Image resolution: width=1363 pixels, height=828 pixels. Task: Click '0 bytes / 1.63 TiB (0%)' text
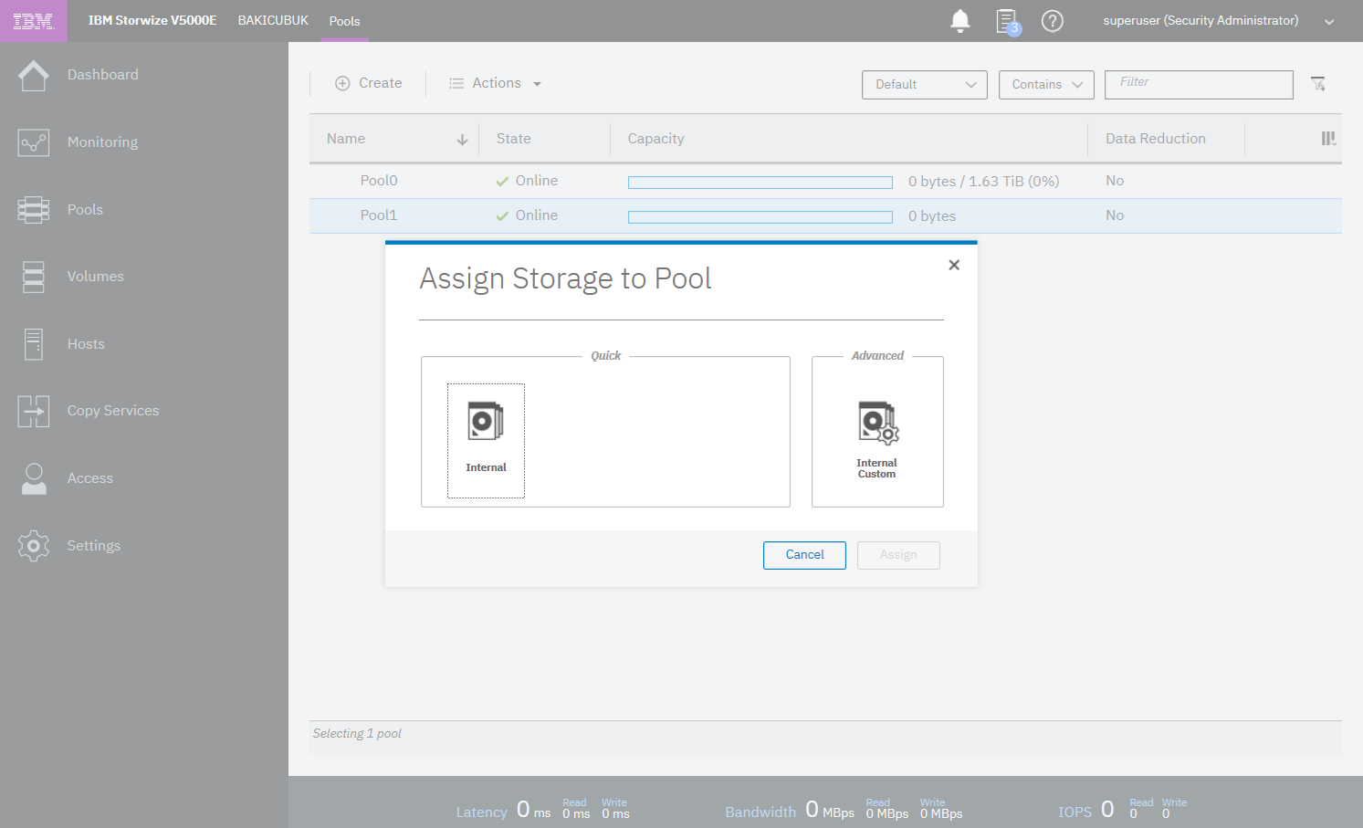coord(983,182)
